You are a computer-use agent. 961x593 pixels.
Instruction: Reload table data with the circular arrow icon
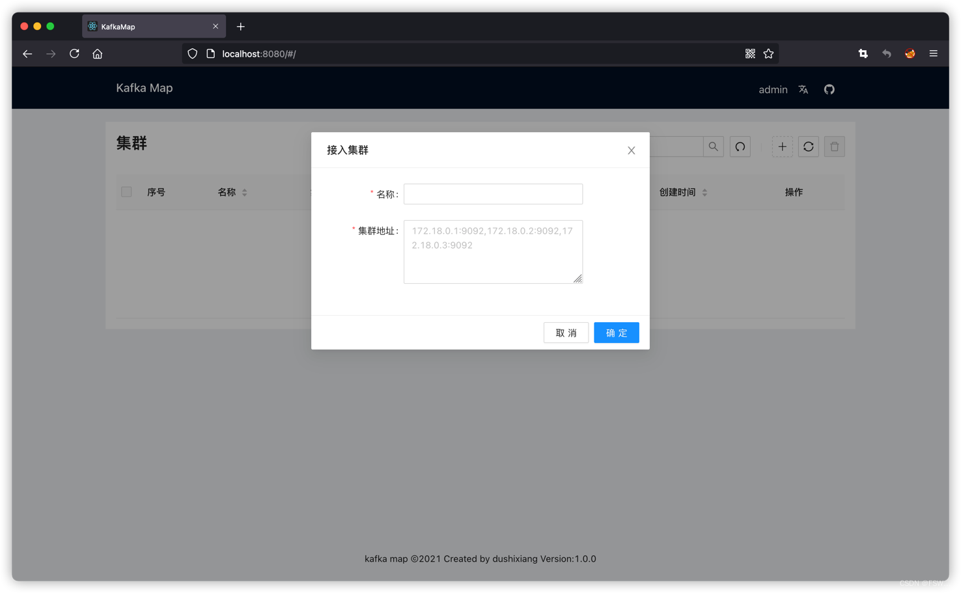[x=740, y=146]
